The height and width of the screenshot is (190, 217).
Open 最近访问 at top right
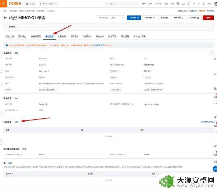pyautogui.click(x=182, y=11)
